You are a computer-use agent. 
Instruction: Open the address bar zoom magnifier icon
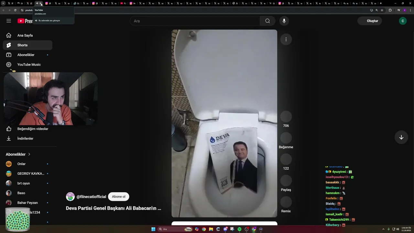pyautogui.click(x=376, y=10)
